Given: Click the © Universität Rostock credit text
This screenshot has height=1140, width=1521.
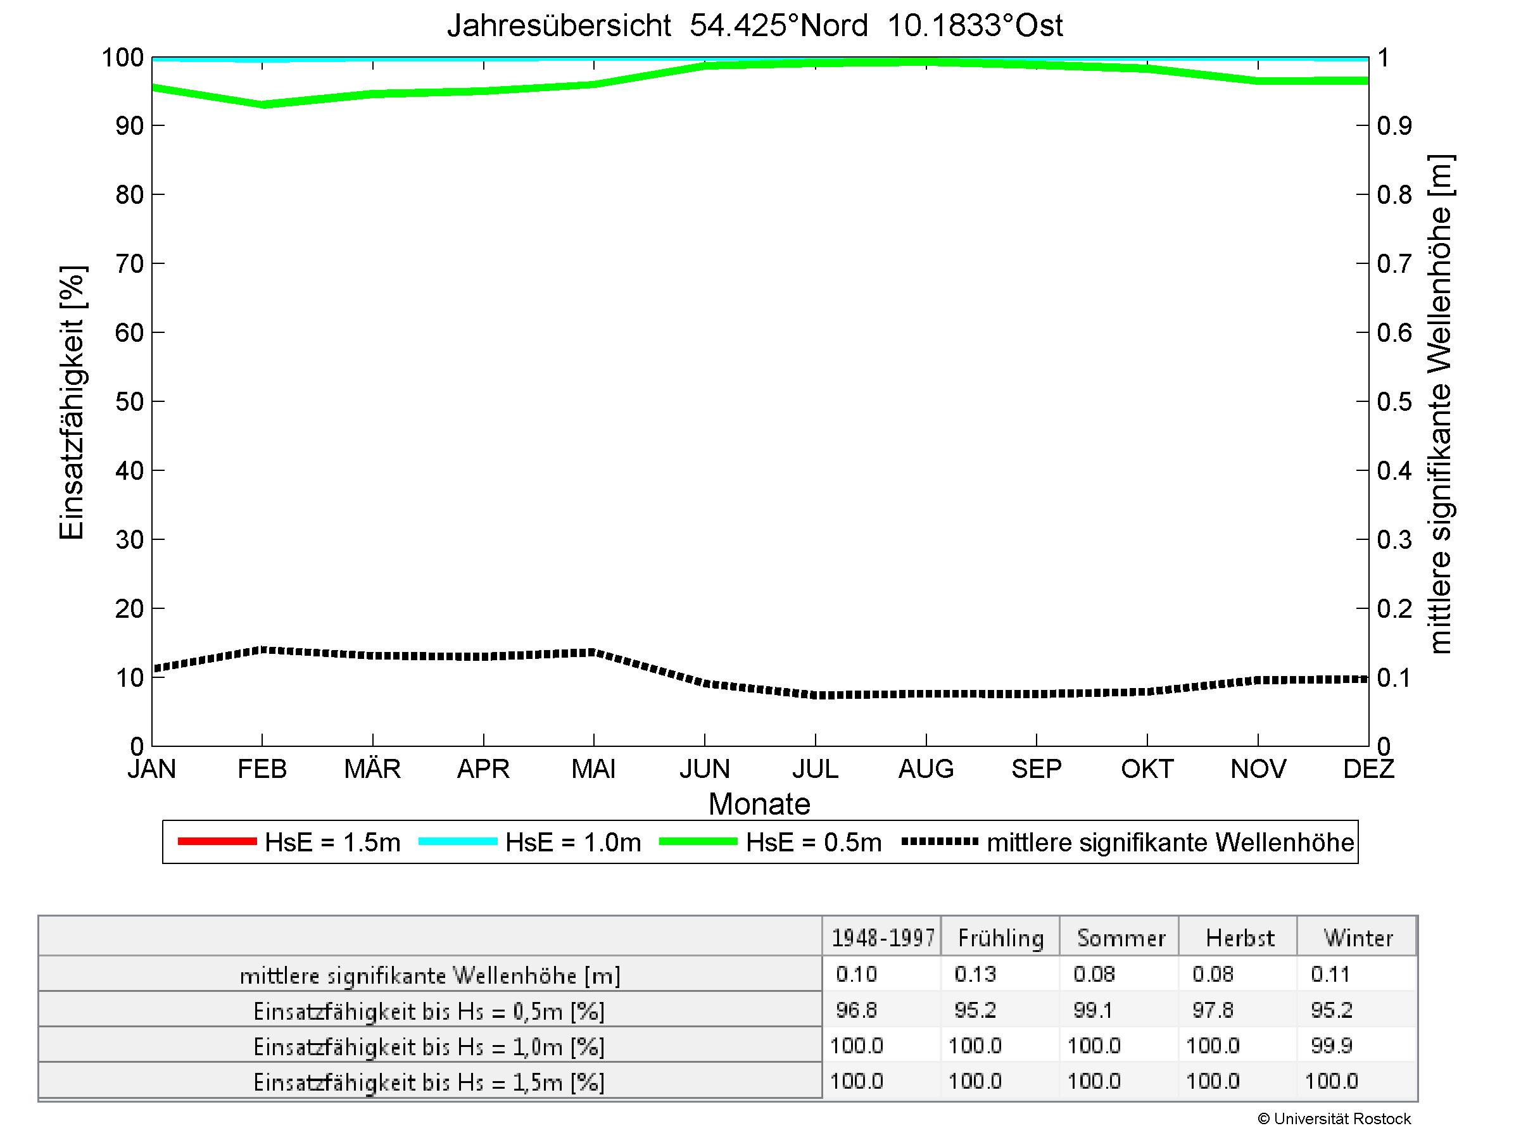Looking at the screenshot, I should 1334,1119.
